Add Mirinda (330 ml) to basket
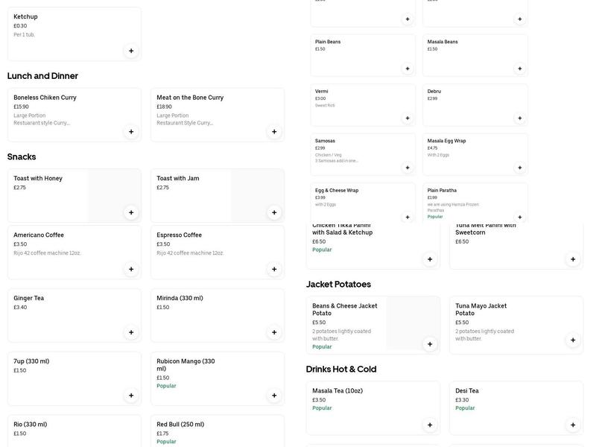 pyautogui.click(x=274, y=332)
